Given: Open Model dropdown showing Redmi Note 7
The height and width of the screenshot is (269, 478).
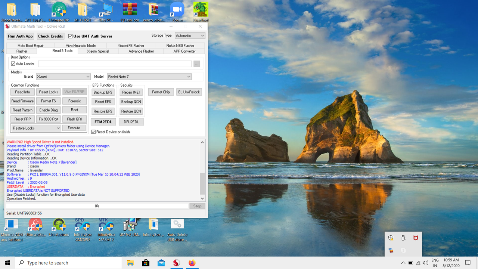Looking at the screenshot, I should point(149,77).
